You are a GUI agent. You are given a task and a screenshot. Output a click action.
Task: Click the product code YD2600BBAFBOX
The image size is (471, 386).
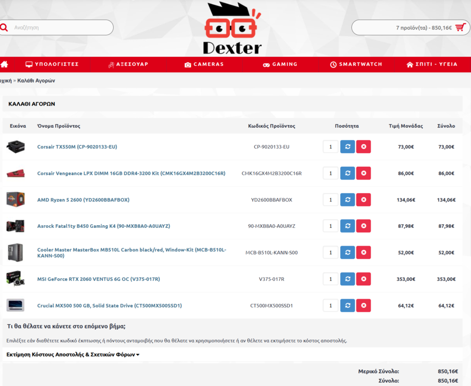pyautogui.click(x=271, y=199)
